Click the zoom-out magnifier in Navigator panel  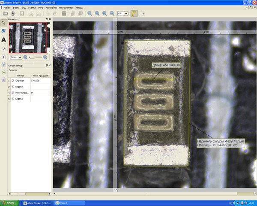pyautogui.click(x=26, y=57)
